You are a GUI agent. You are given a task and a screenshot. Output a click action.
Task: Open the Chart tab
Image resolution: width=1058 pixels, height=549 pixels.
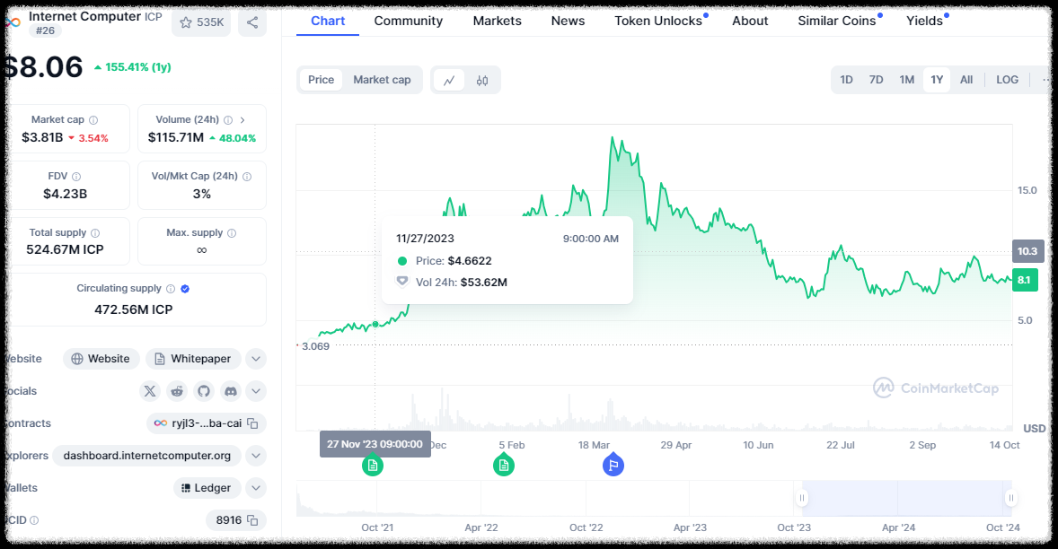328,21
